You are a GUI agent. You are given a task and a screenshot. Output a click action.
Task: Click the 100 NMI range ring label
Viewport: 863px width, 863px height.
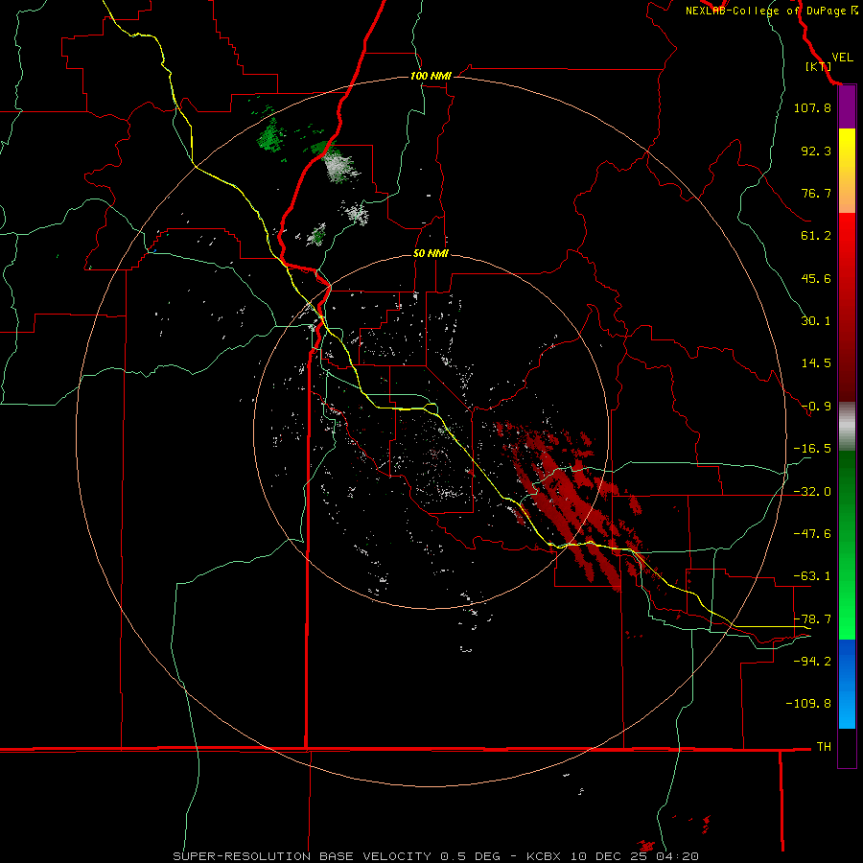tap(431, 76)
